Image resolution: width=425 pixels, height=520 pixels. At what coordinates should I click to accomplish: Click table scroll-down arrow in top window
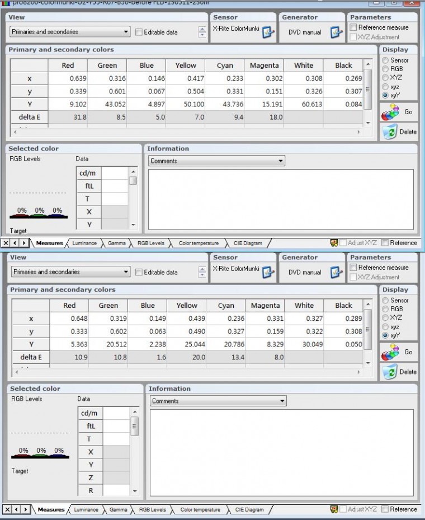[368, 123]
